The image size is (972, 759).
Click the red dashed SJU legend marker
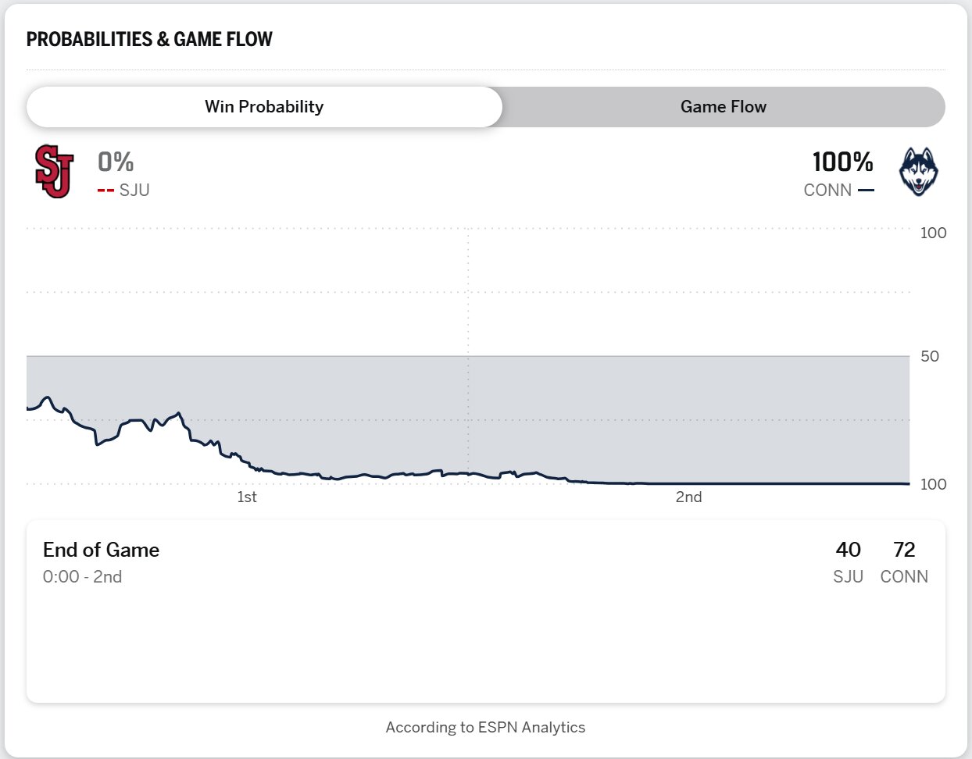[x=105, y=191]
